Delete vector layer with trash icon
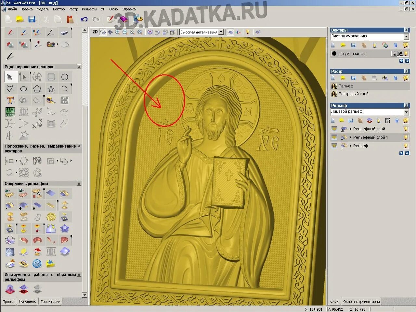Screen dimensions: 416x312 pos(396,45)
